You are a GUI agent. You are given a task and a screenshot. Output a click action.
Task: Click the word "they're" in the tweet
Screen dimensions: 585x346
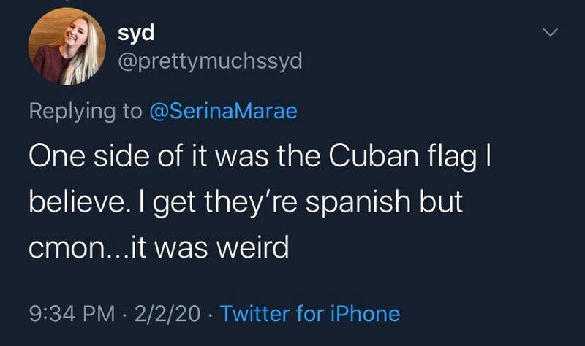pos(238,202)
